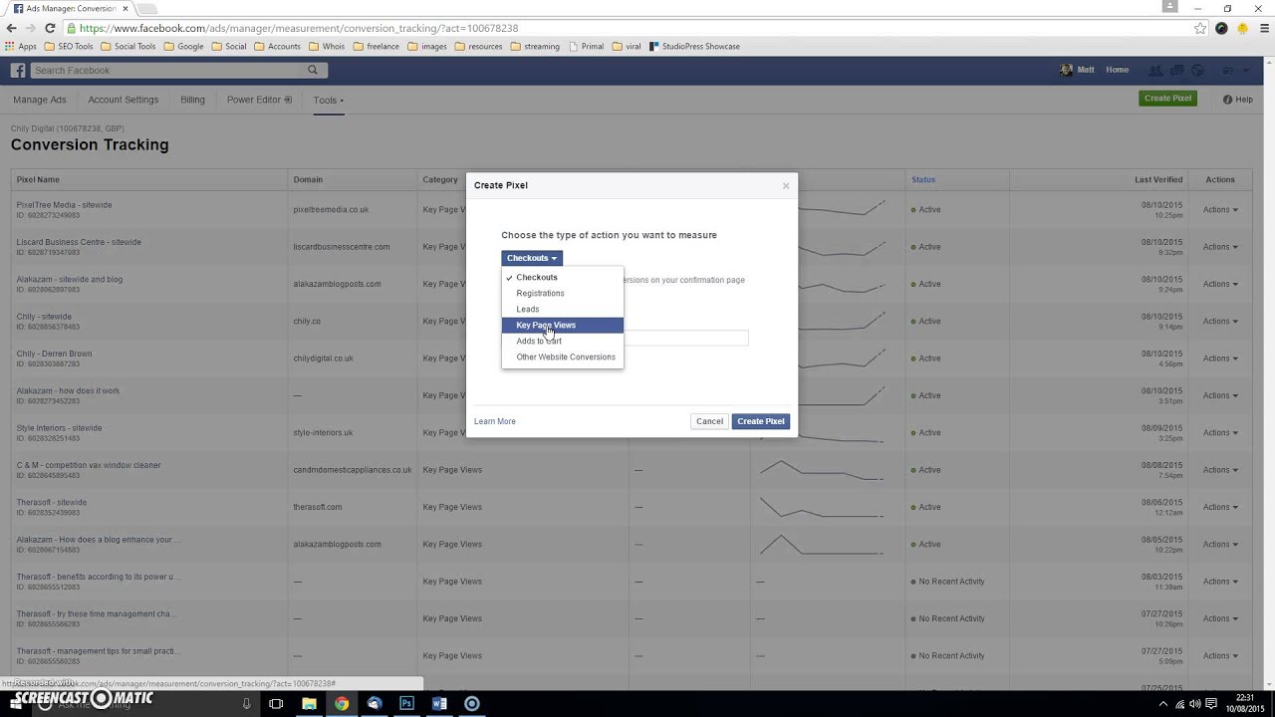The height and width of the screenshot is (717, 1275).
Task: Go to Facebook Home link
Action: 1118,70
